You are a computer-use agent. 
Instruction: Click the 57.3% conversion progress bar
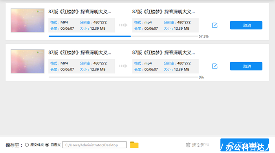click(x=123, y=36)
